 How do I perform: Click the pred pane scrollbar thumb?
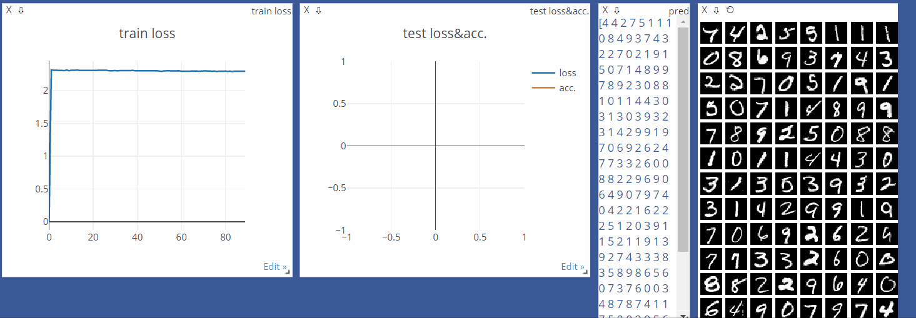tap(683, 137)
